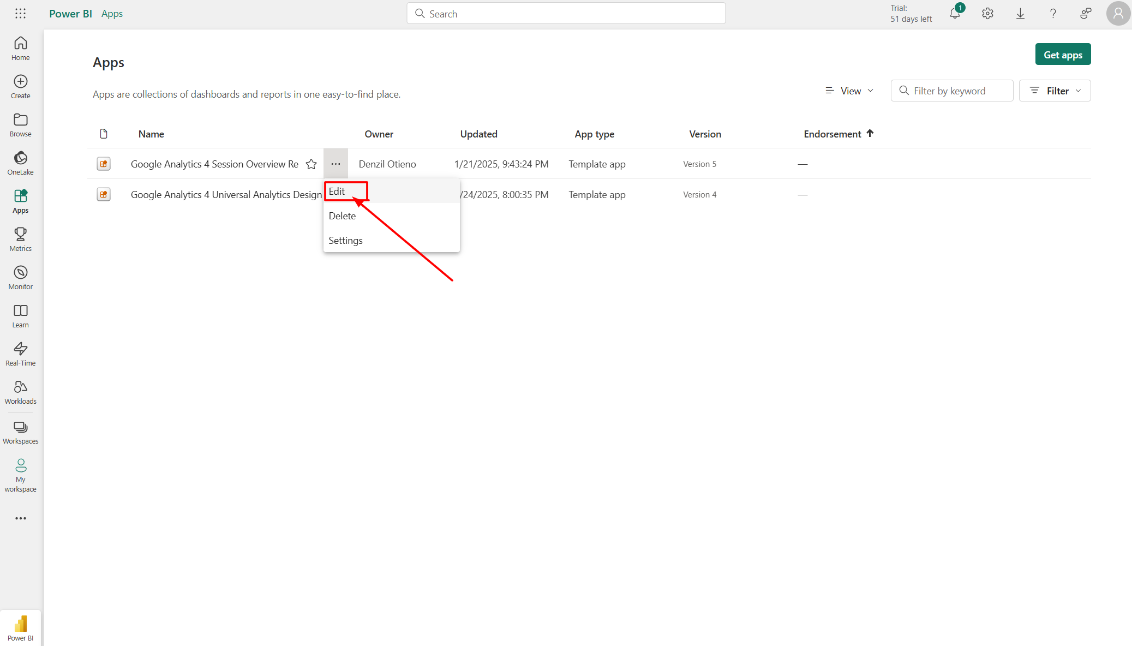
Task: Sort by Endorsement column
Action: [838, 134]
